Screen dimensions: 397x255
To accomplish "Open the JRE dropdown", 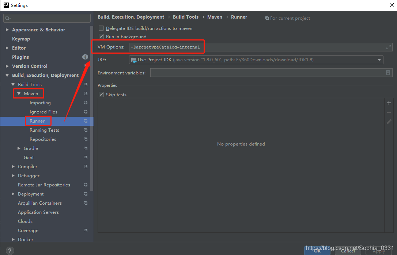I will coord(379,59).
